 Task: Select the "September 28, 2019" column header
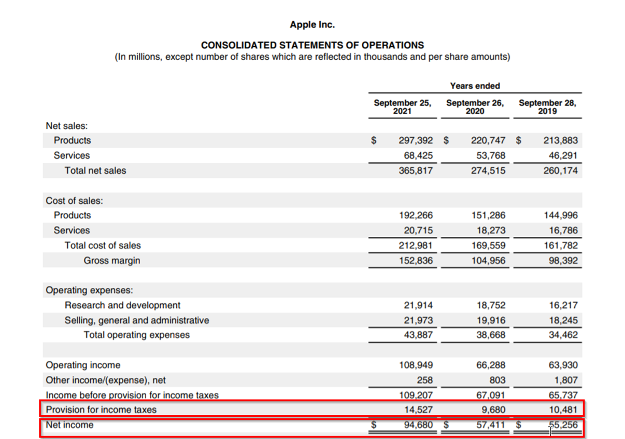pos(547,107)
